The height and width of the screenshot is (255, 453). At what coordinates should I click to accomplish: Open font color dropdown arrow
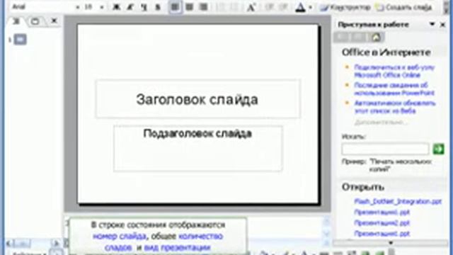pyautogui.click(x=311, y=7)
